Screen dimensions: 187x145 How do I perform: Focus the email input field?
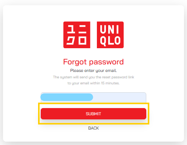[93, 98]
